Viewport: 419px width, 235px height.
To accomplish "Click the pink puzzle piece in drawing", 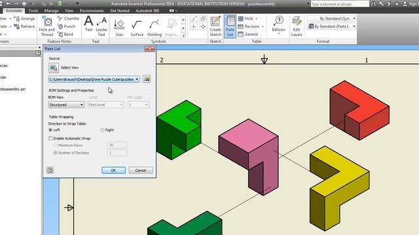I will [x=249, y=157].
